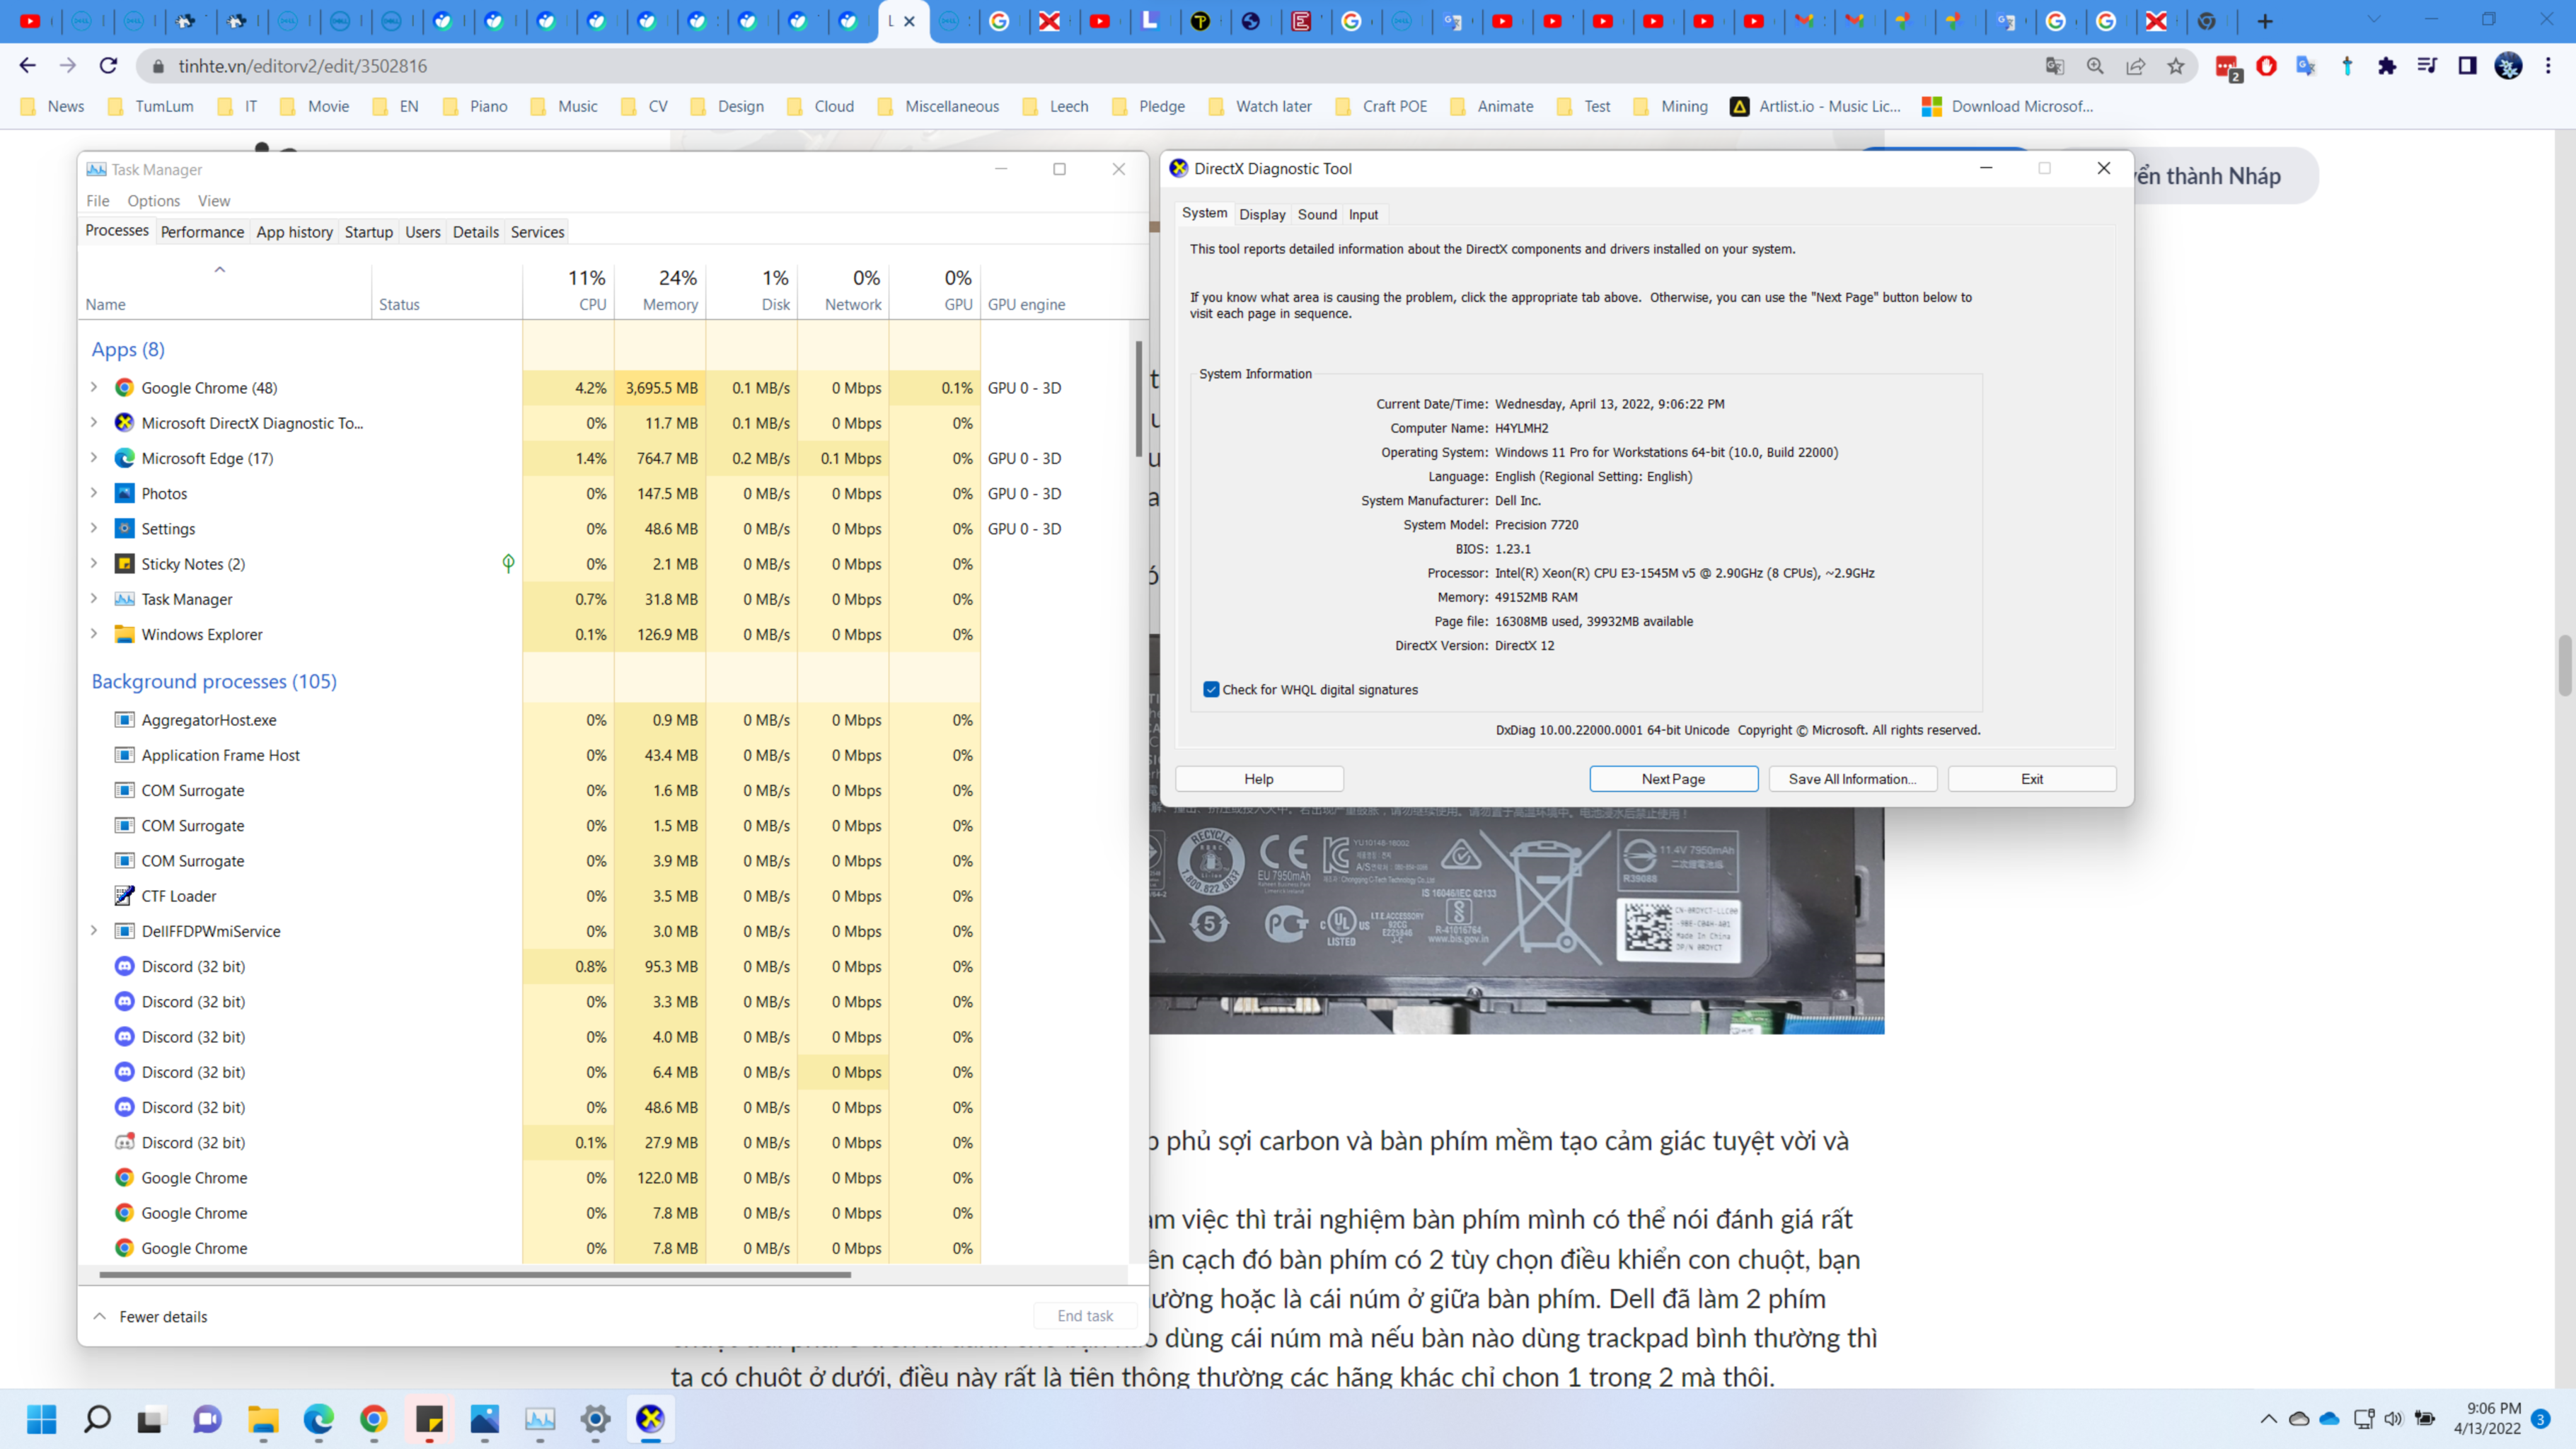Open Settings gear in taskbar
Viewport: 2576px width, 1449px height.
[595, 1418]
